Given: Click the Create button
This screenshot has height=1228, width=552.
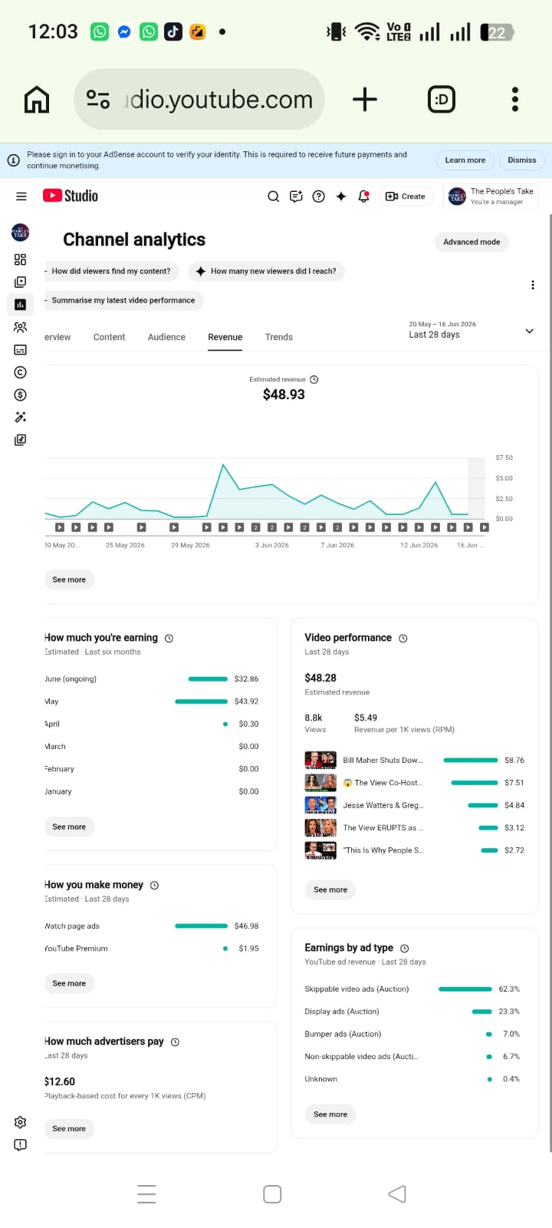Looking at the screenshot, I should [406, 196].
